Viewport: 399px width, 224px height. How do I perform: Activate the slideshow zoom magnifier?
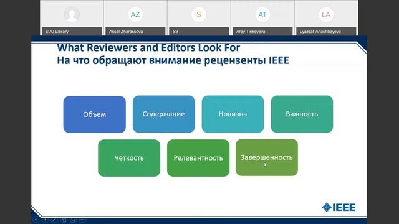74,219
